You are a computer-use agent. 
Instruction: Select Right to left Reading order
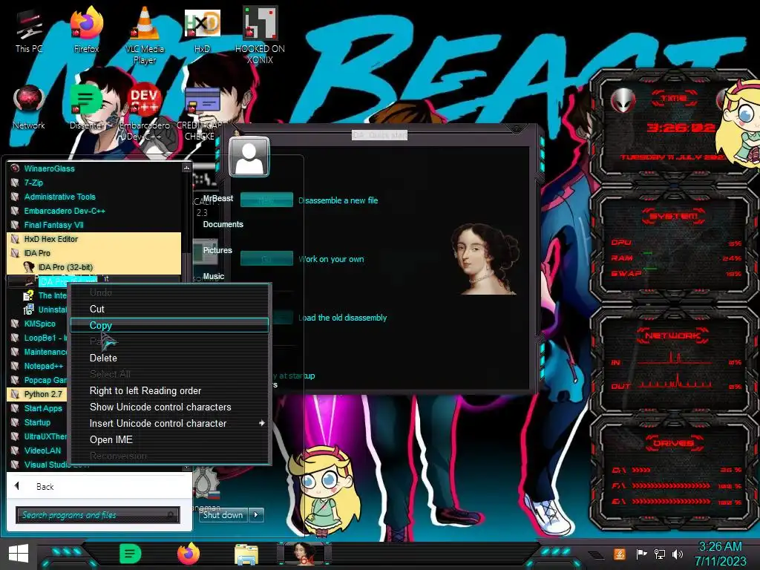coord(169,390)
